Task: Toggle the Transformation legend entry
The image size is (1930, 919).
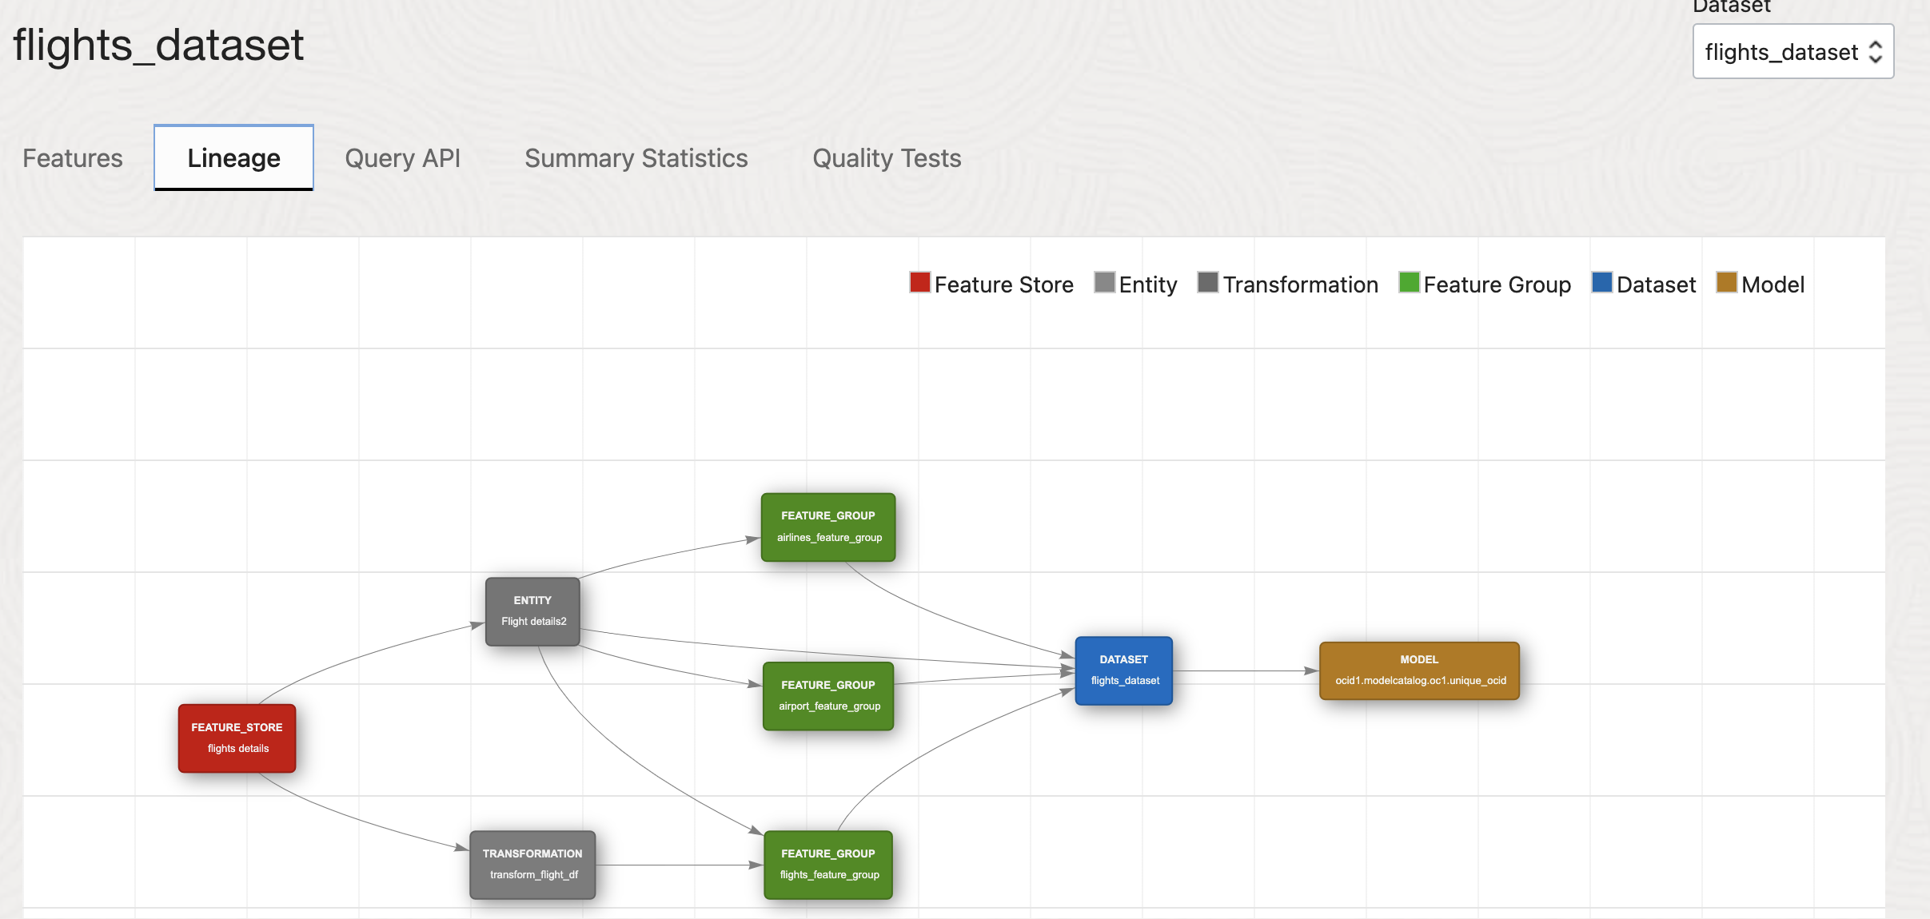Action: click(x=1288, y=284)
